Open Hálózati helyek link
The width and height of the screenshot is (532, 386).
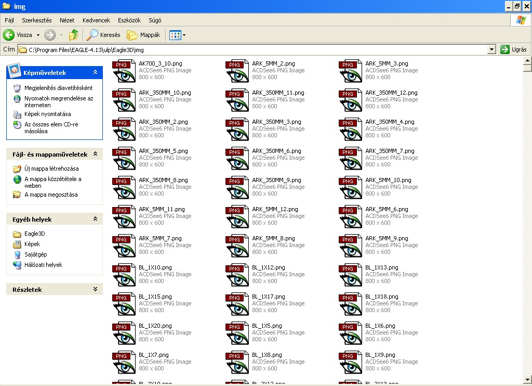click(x=44, y=265)
